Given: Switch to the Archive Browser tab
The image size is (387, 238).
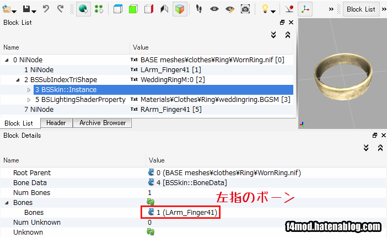Looking at the screenshot, I should [103, 123].
